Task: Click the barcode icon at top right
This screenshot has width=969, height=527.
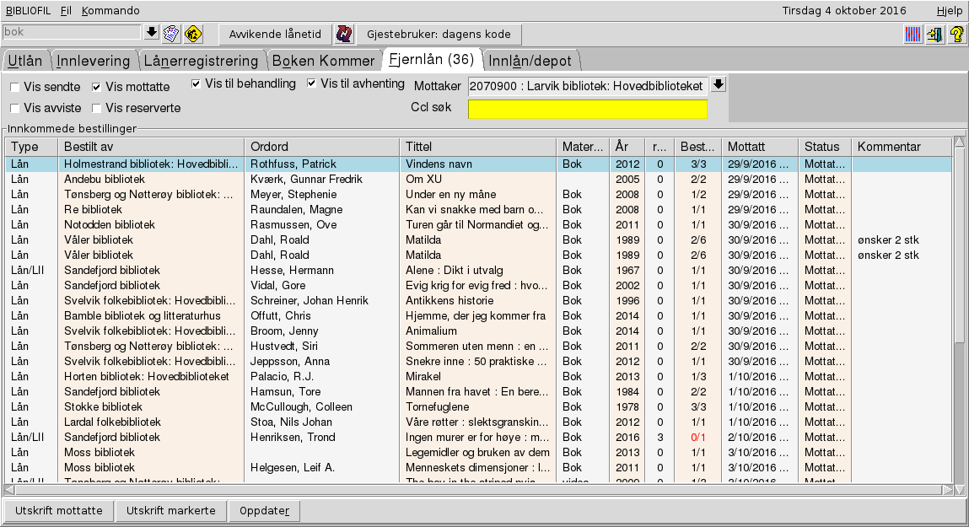Action: 913,35
